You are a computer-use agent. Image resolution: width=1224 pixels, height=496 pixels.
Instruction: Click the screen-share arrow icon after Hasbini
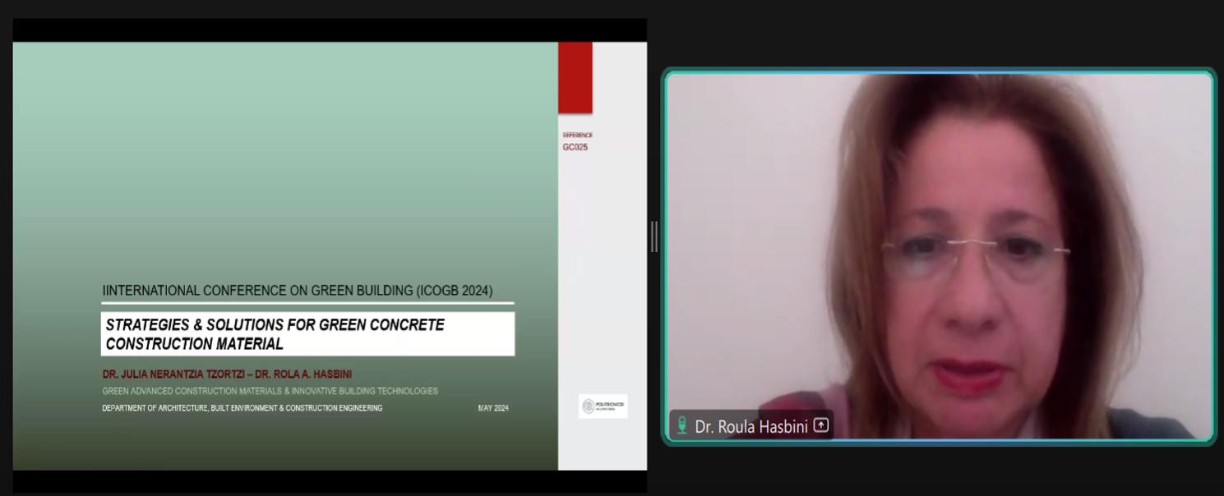820,425
